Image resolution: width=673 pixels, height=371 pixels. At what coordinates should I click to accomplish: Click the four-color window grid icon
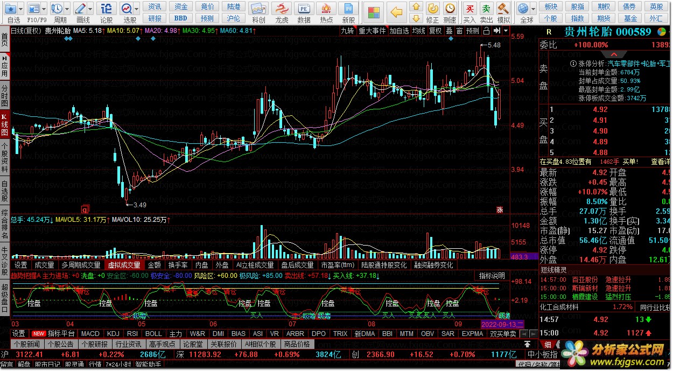click(373, 12)
